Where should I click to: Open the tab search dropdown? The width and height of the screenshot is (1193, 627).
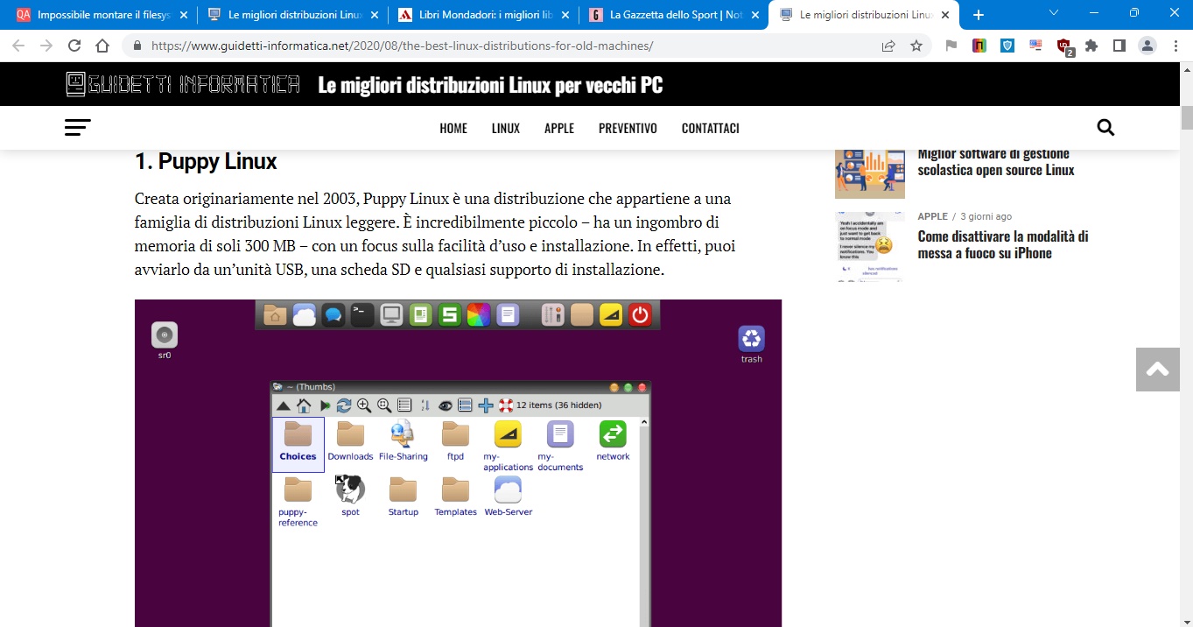(1054, 13)
